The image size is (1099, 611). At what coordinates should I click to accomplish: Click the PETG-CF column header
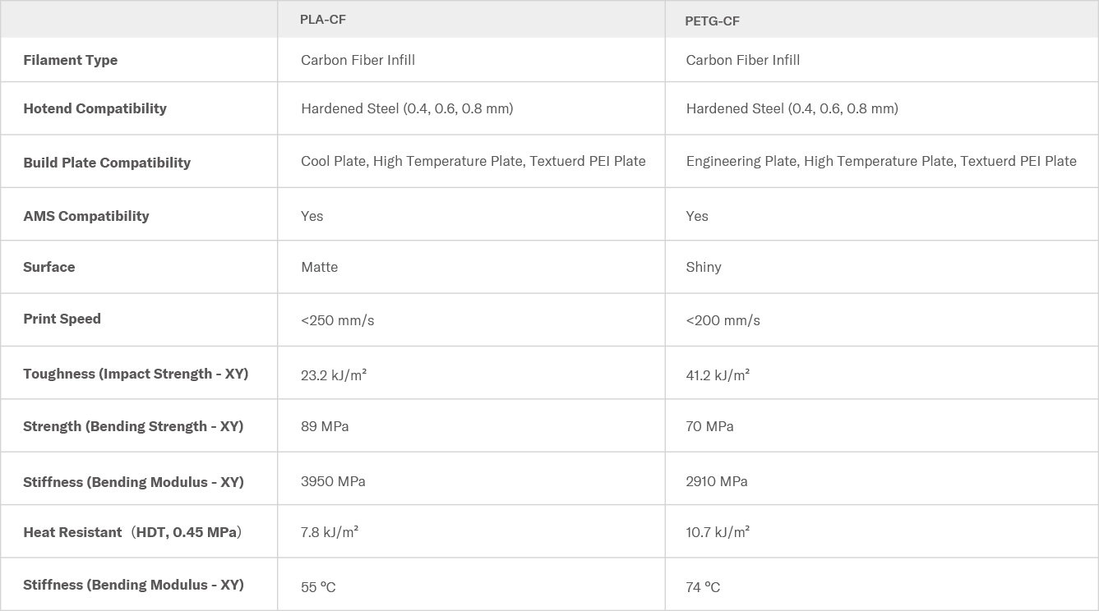(x=712, y=21)
